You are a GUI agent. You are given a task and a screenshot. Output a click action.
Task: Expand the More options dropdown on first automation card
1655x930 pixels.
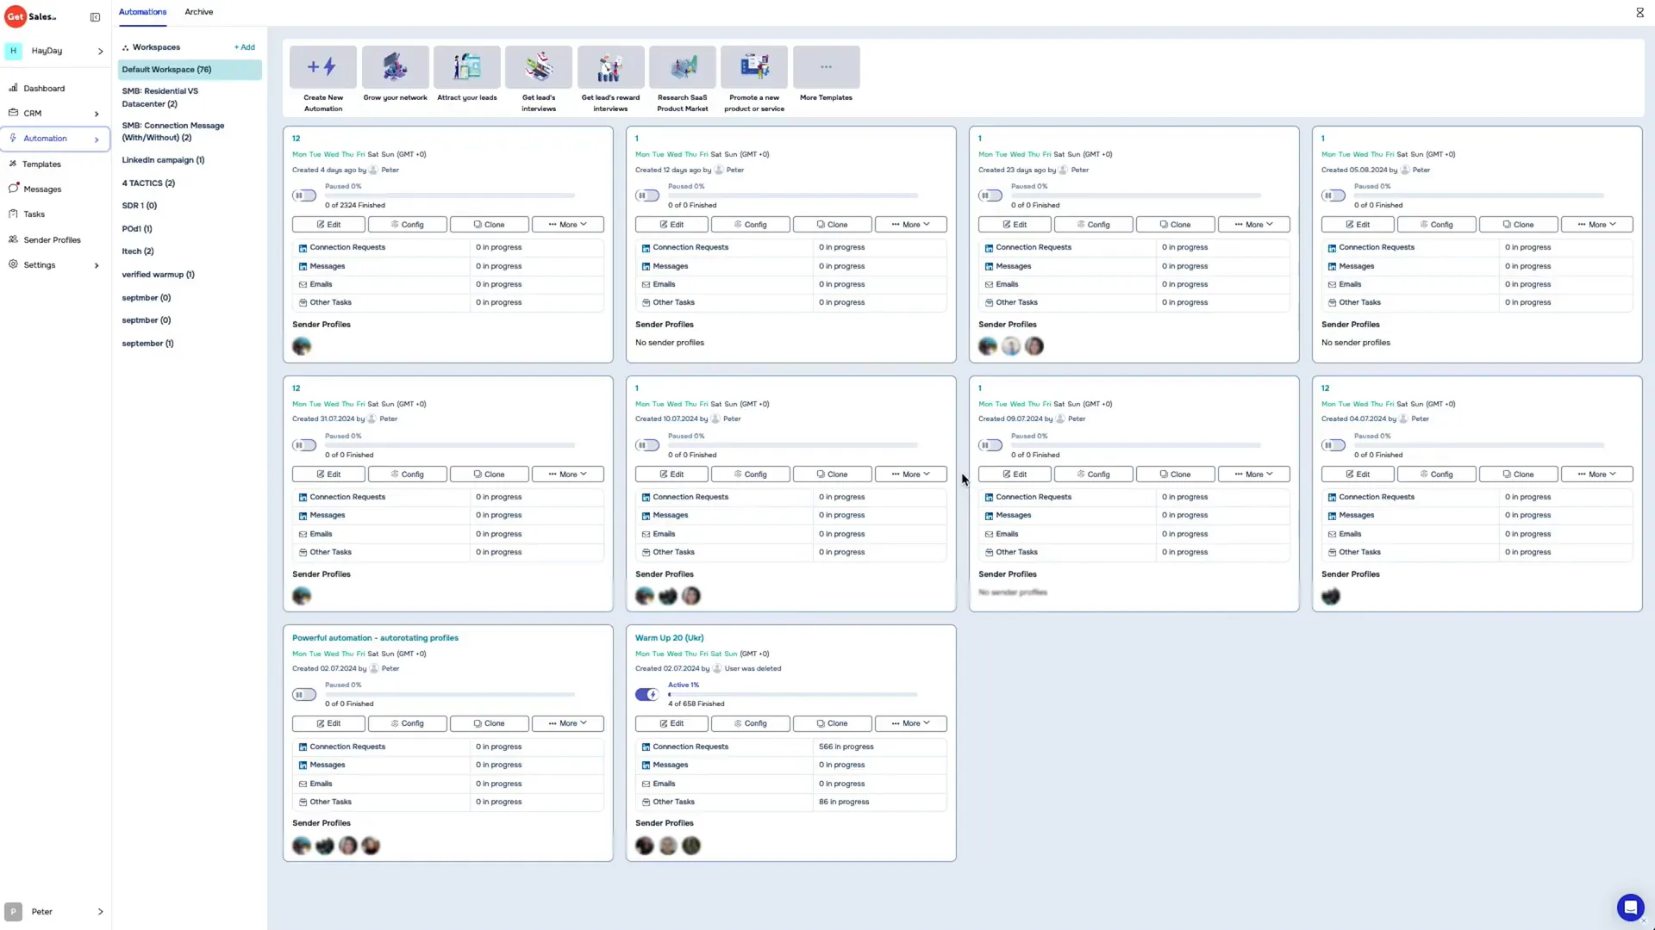(566, 224)
